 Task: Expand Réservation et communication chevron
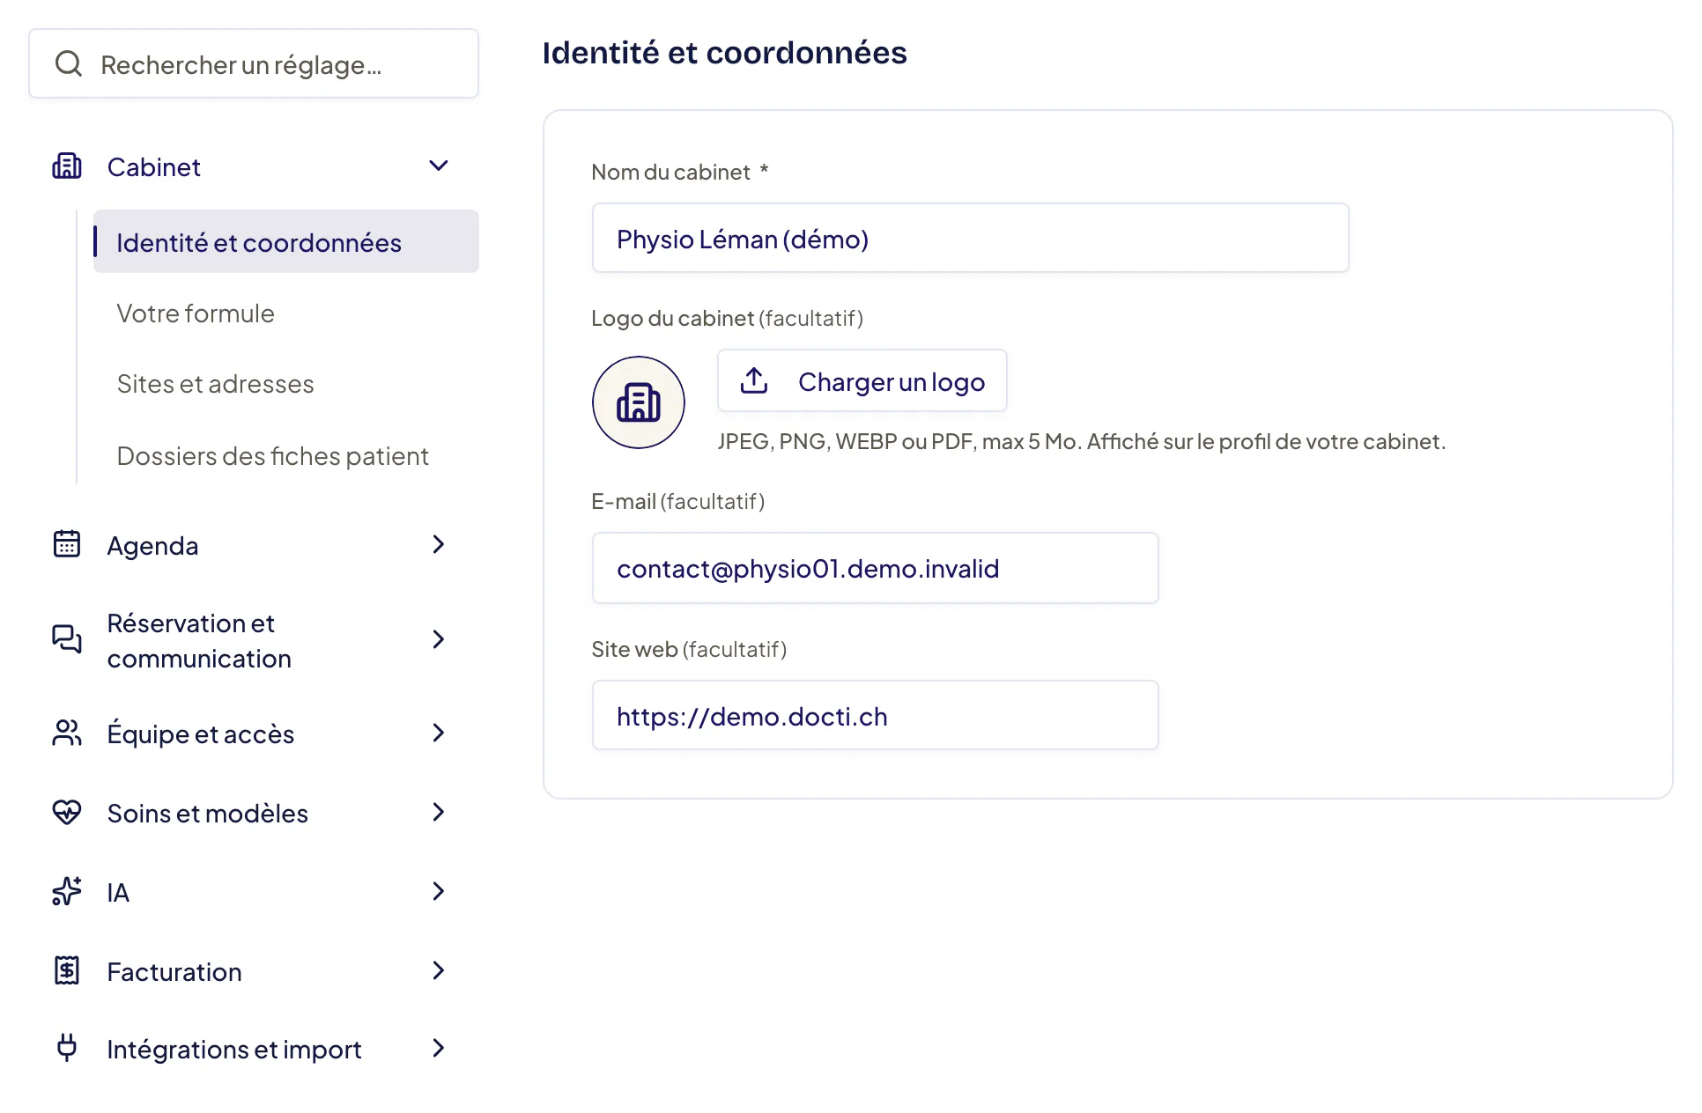pyautogui.click(x=439, y=639)
